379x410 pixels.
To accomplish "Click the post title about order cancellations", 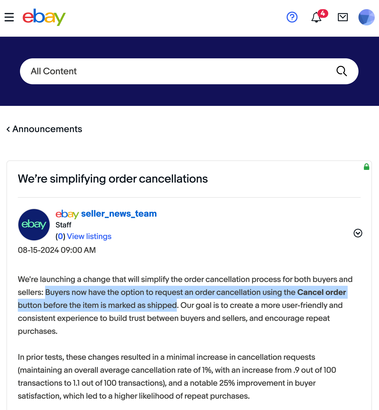I will (113, 179).
